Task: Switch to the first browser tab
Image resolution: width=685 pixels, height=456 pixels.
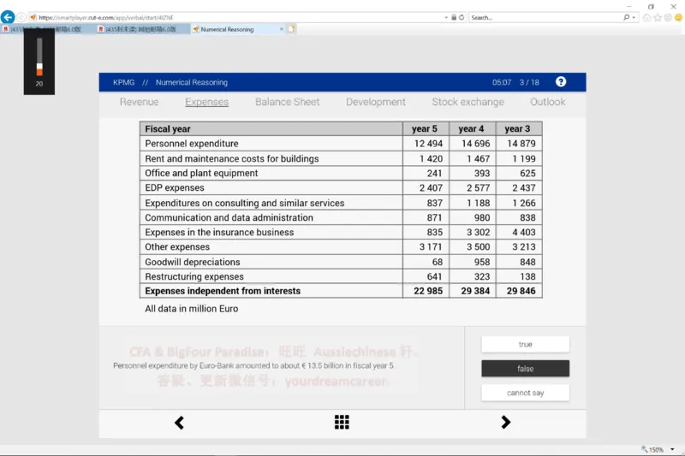Action: click(47, 29)
